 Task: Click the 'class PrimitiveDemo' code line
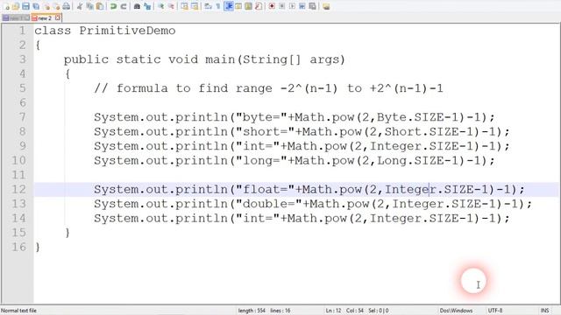coord(105,31)
